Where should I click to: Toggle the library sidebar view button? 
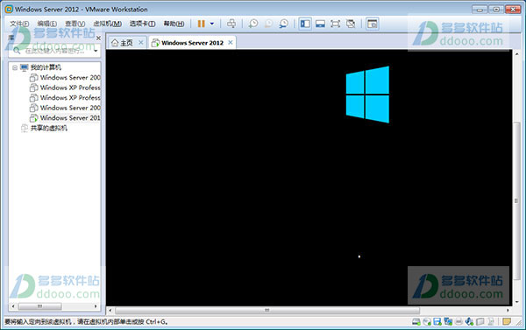tap(305, 24)
